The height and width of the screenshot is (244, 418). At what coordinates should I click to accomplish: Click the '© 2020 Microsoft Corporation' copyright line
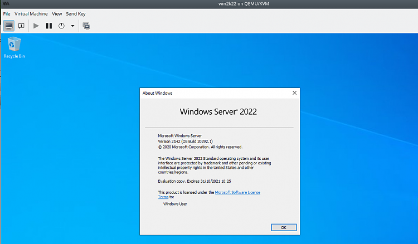pos(200,147)
